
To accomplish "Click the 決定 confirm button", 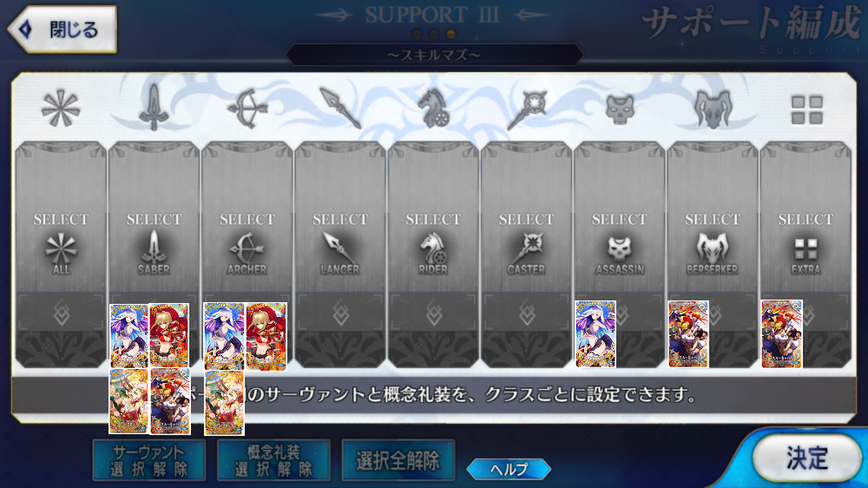I will coord(806,458).
